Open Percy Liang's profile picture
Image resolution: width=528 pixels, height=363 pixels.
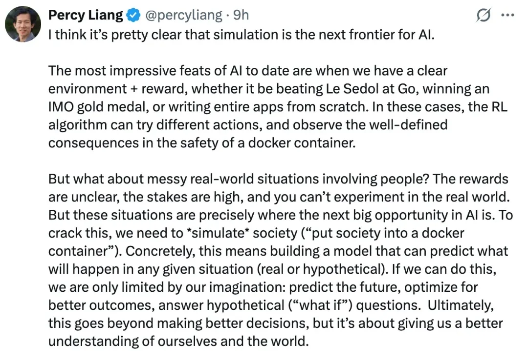[23, 24]
